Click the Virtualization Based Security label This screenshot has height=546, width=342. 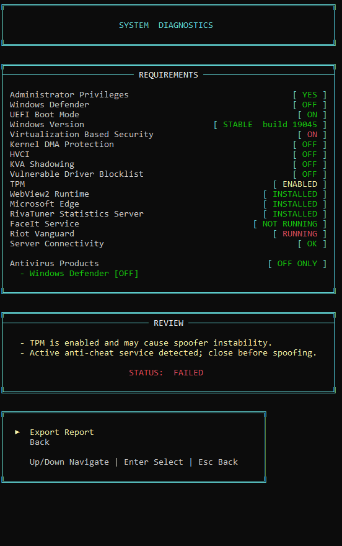pos(82,135)
